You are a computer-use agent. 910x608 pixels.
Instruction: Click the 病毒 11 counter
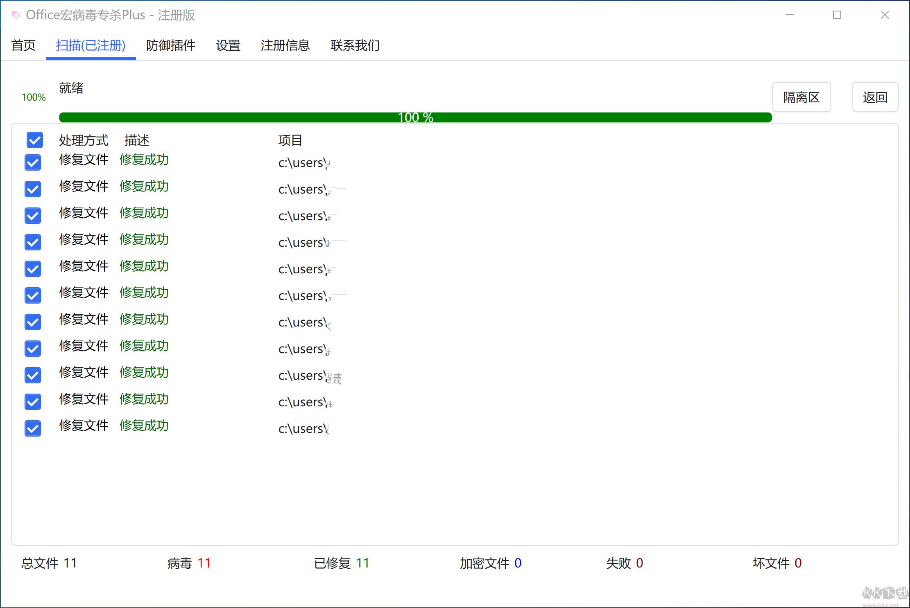[188, 563]
